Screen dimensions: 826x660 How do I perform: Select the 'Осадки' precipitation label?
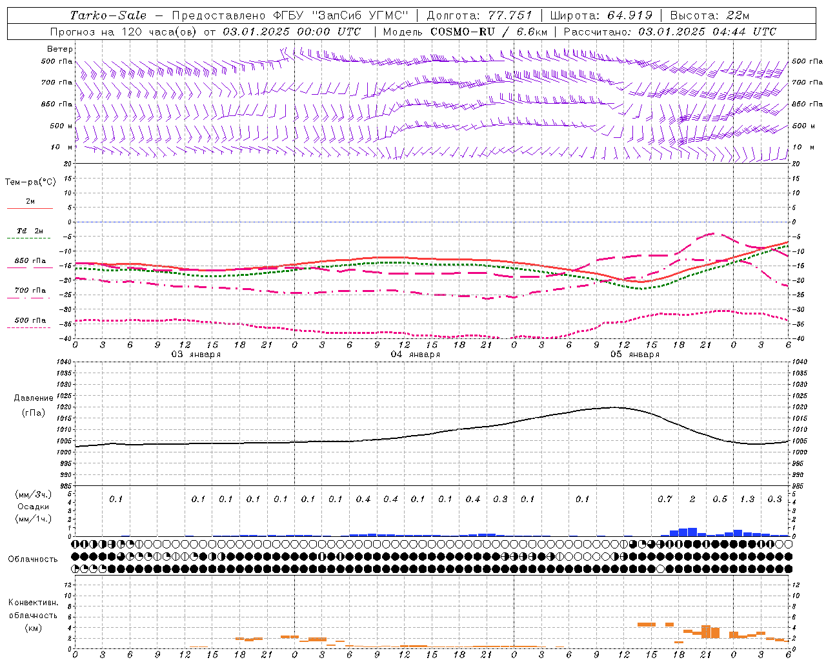pos(34,507)
